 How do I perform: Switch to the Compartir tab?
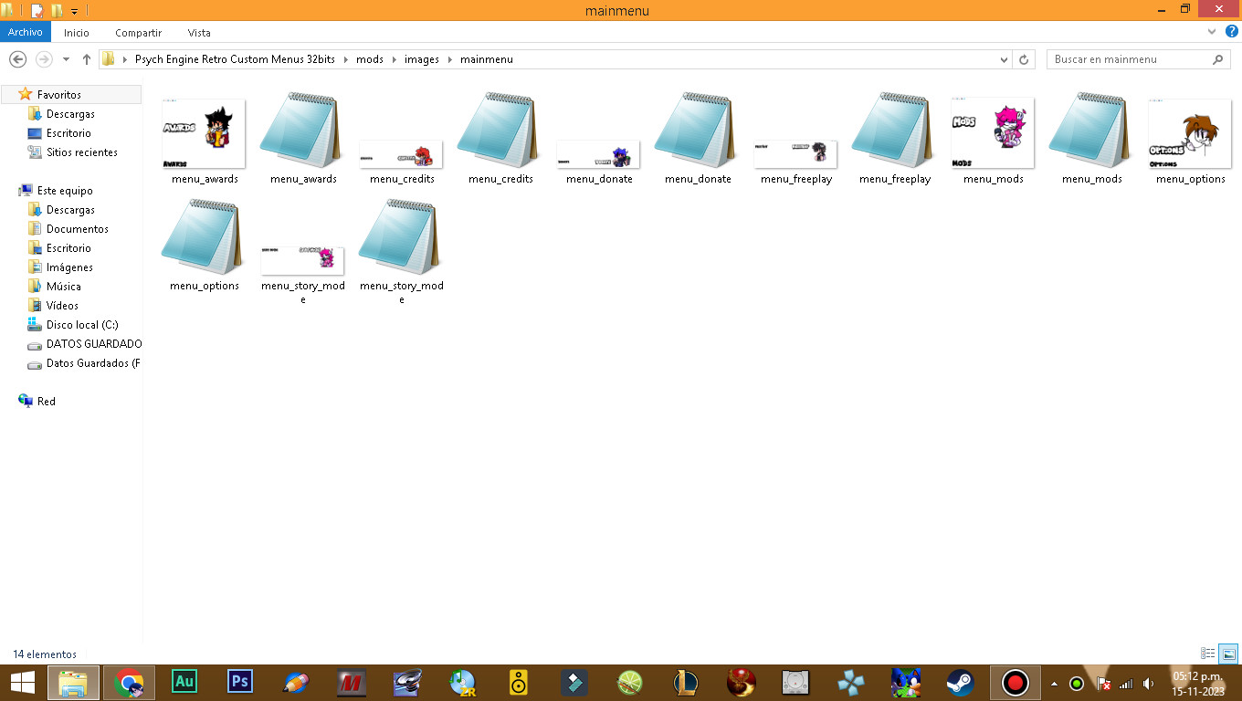138,32
